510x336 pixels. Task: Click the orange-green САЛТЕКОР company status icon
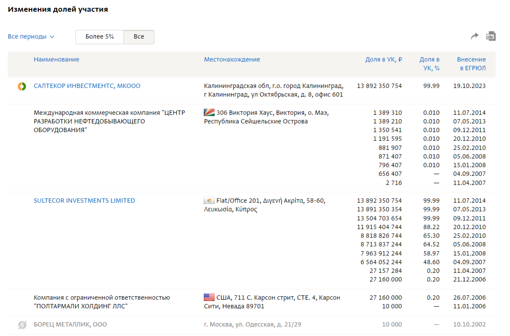(x=22, y=86)
